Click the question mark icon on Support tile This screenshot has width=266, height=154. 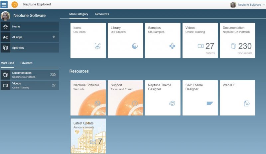(x=135, y=103)
